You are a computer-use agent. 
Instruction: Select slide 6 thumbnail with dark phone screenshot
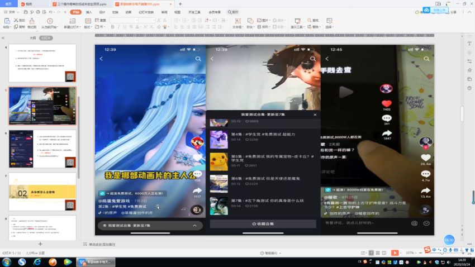click(x=42, y=149)
